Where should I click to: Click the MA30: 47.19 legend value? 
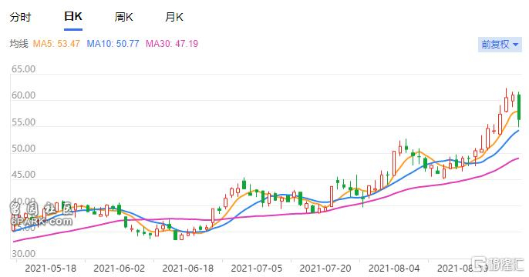(x=172, y=44)
